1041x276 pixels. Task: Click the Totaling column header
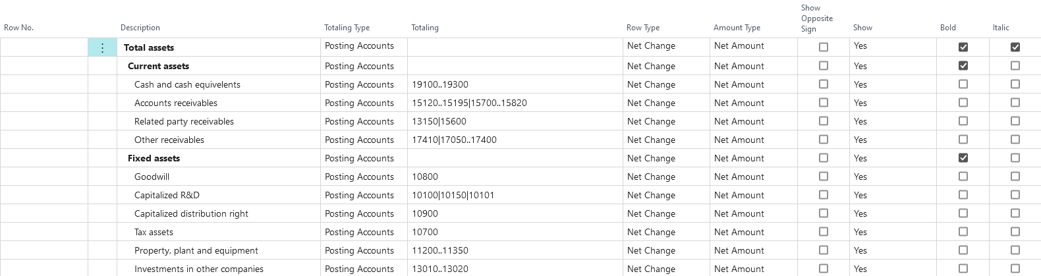tap(425, 28)
